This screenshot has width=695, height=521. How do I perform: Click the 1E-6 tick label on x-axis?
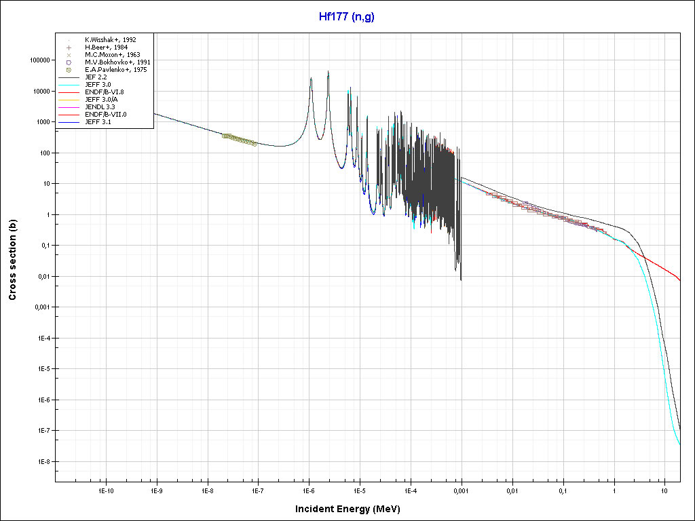click(x=309, y=490)
